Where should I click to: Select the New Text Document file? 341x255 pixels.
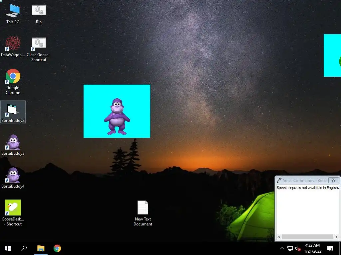[x=143, y=213]
